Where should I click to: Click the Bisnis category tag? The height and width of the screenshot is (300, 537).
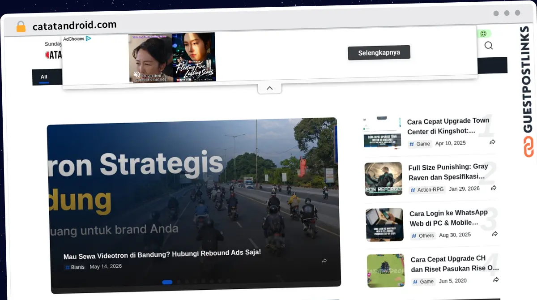point(75,267)
